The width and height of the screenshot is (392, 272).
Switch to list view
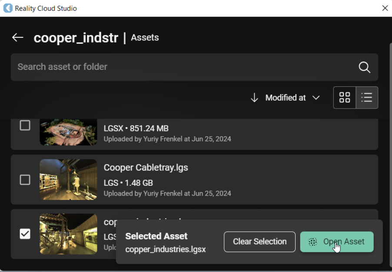(x=367, y=98)
